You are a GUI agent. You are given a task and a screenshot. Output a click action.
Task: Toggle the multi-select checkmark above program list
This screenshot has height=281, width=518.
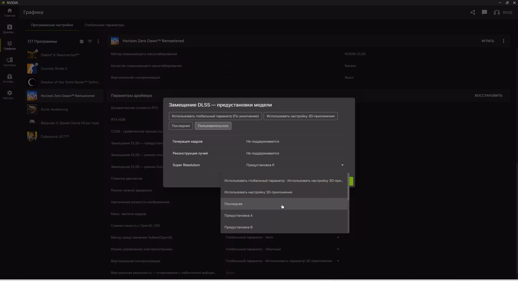tap(81, 41)
